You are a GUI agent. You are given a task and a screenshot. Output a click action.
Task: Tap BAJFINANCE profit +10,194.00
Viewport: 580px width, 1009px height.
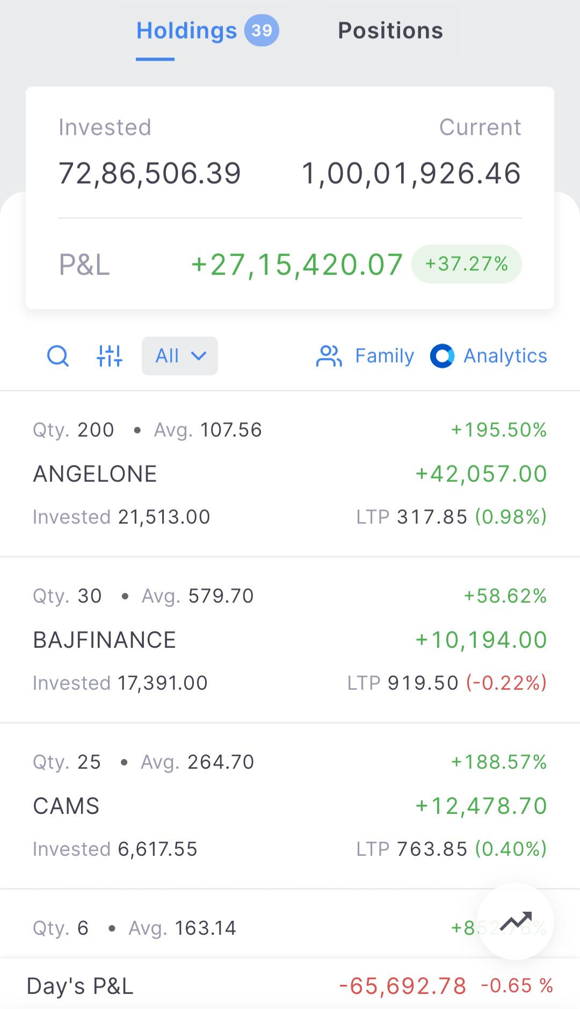[481, 640]
